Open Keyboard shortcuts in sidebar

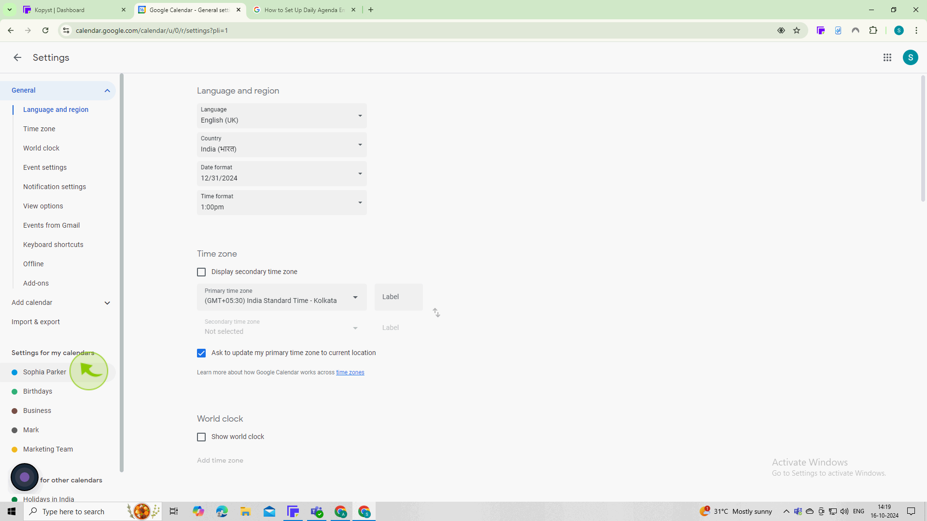(x=53, y=245)
